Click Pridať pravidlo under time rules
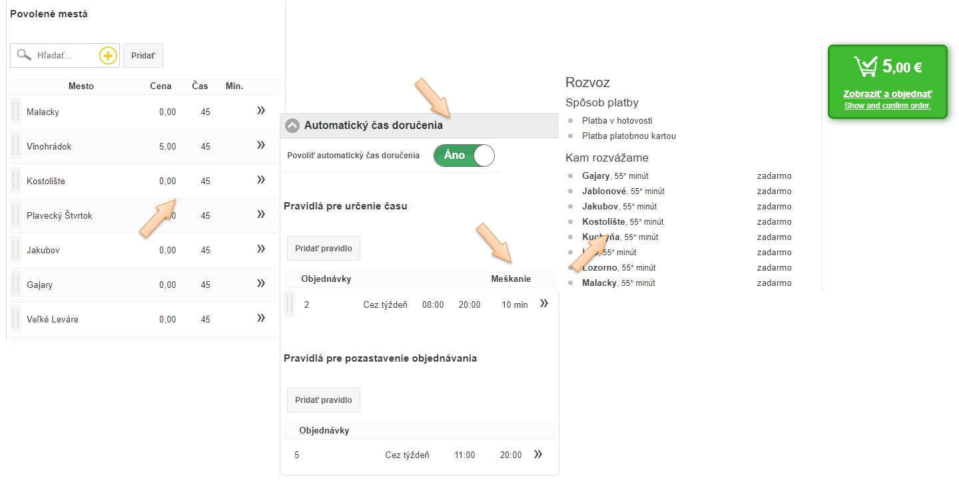 (x=324, y=248)
